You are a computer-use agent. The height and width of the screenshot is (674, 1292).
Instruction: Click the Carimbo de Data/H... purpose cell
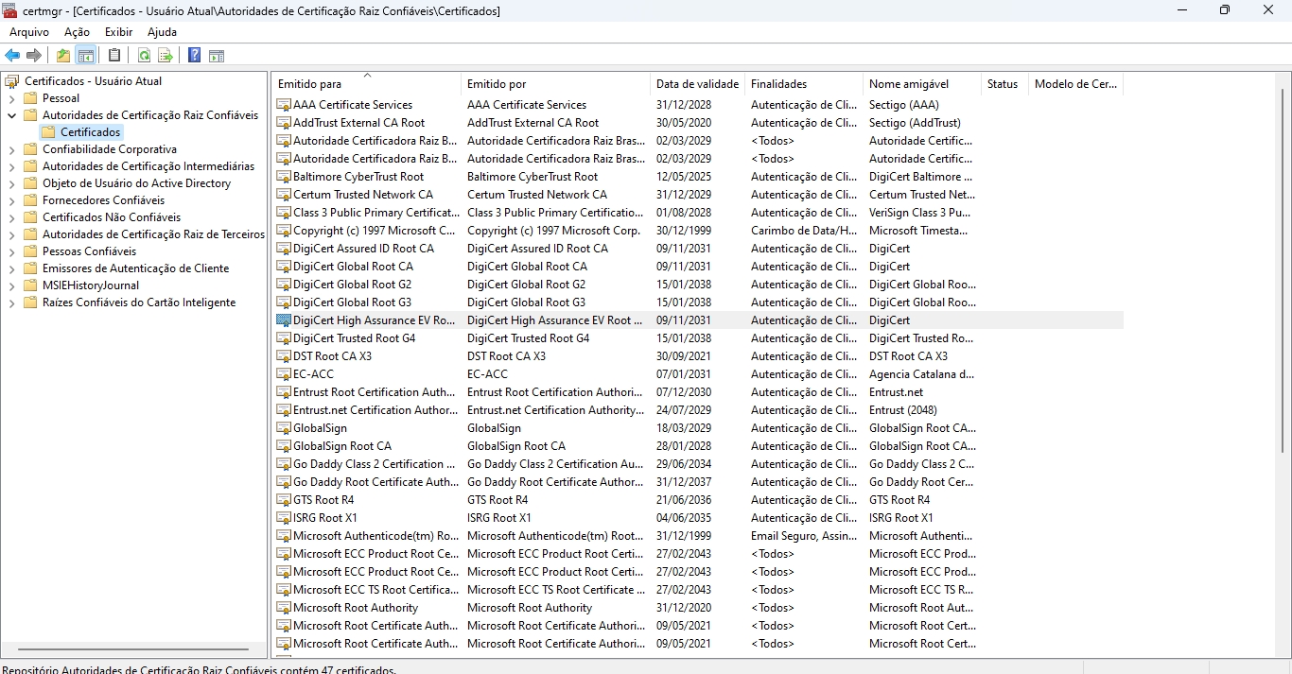coord(804,231)
